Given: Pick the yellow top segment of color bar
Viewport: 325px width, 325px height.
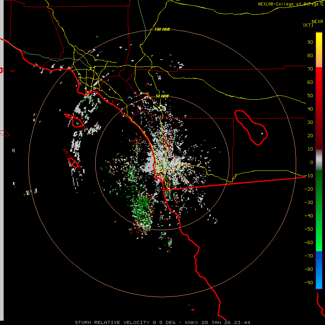Looking at the screenshot, I should pyautogui.click(x=319, y=50).
